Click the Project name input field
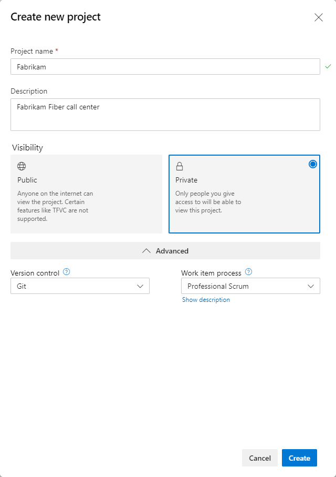Viewport: 336px width, 477px height. tap(165, 67)
